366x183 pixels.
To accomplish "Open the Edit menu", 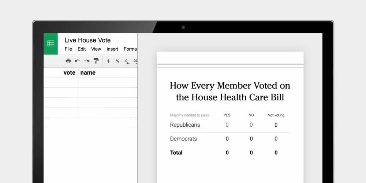I will (82, 49).
